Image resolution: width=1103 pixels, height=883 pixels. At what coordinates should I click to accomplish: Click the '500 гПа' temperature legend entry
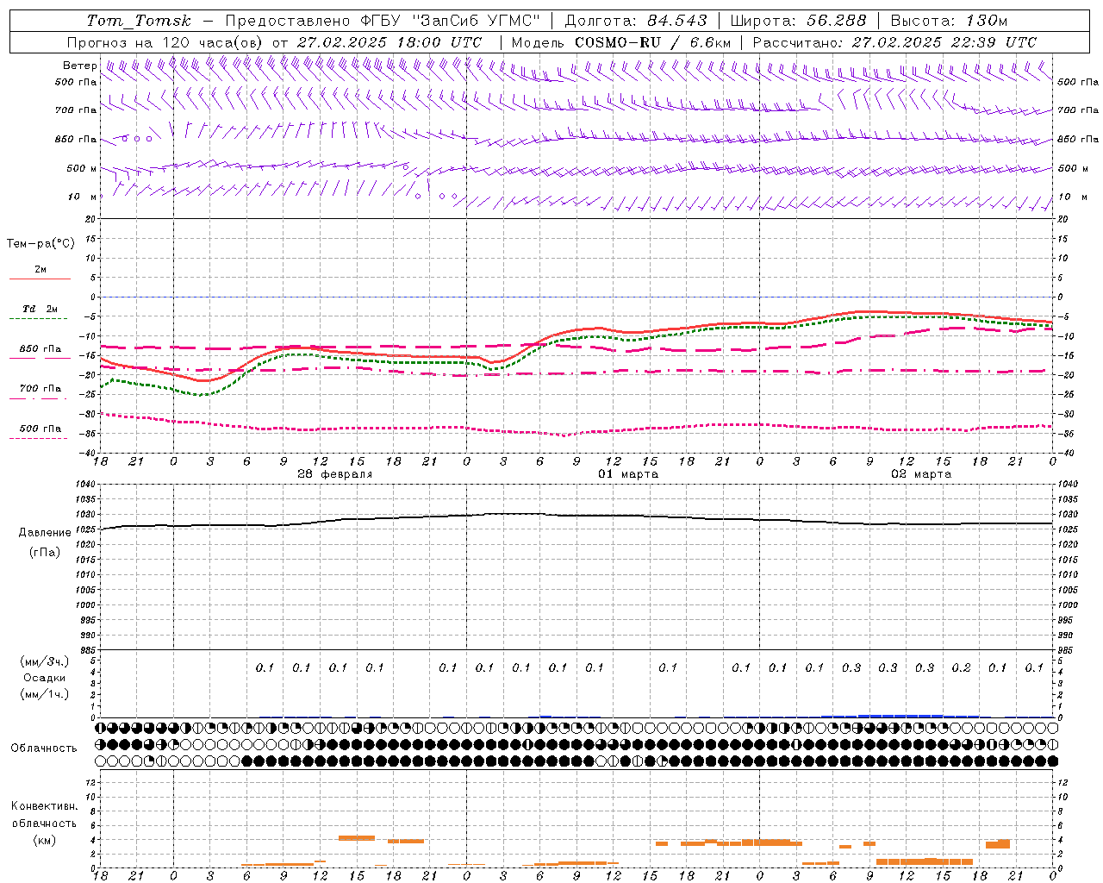41,429
